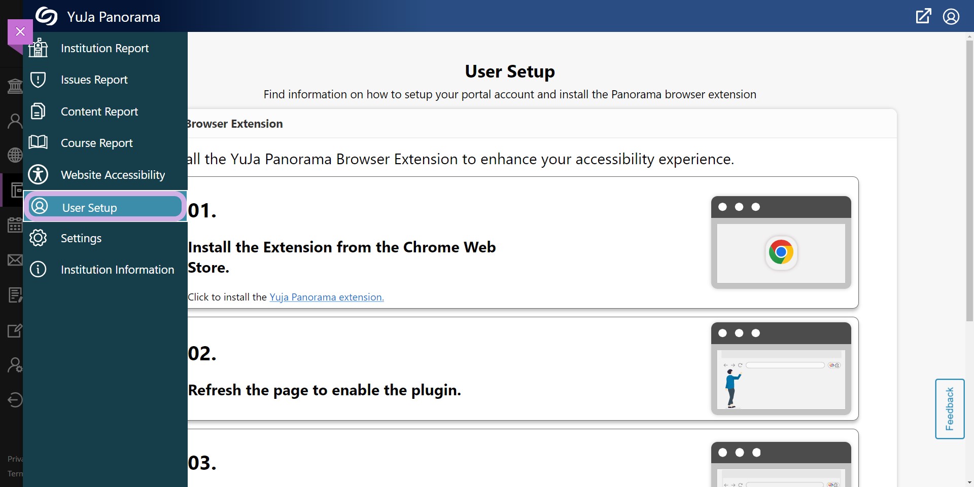Screen dimensions: 974x487
Task: Open the external link icon in header
Action: [923, 16]
